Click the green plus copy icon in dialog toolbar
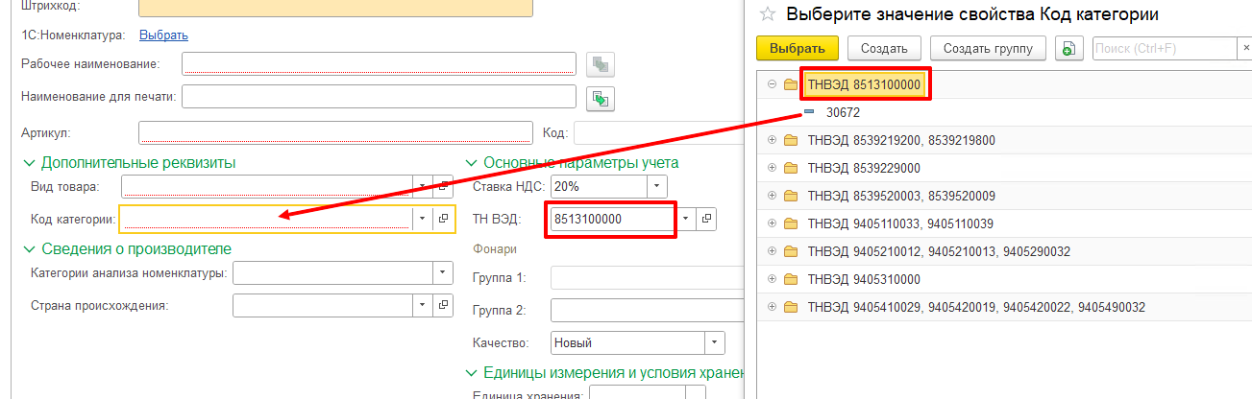 point(1068,49)
